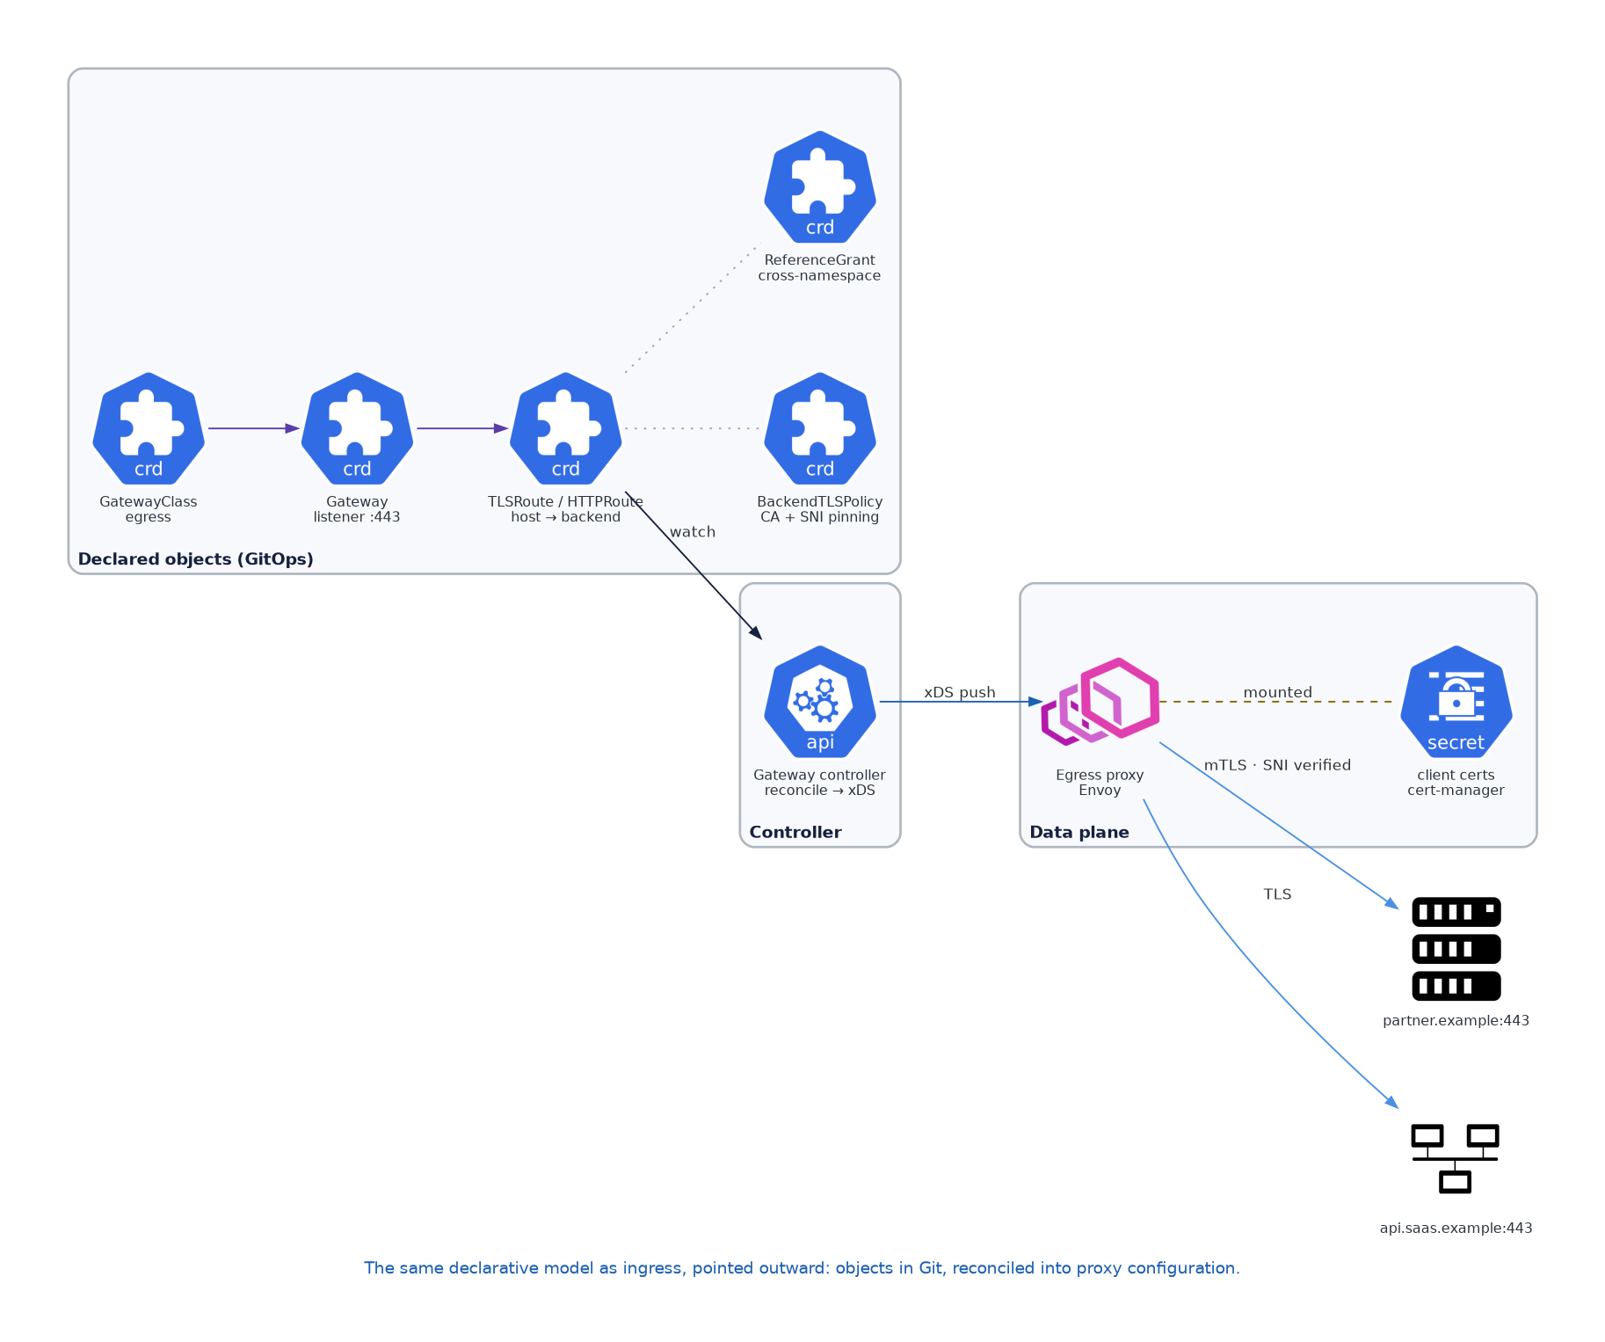Click the Envoy egress proxy logo
Viewport: 1605px width, 1342px height.
coord(1100,702)
